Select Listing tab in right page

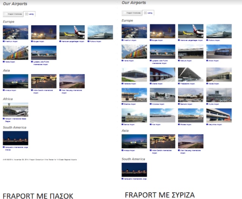(x=148, y=13)
